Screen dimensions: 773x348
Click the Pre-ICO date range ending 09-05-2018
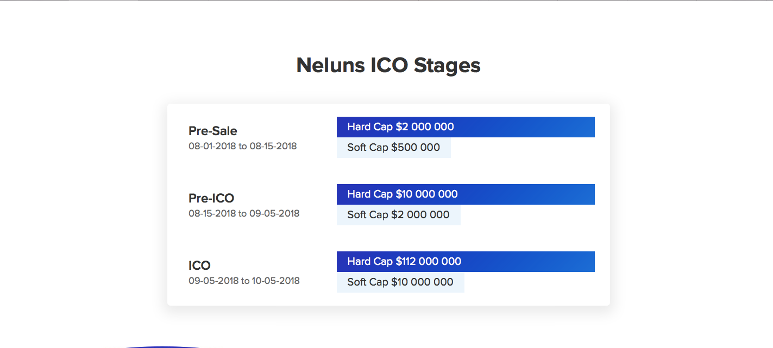click(244, 213)
